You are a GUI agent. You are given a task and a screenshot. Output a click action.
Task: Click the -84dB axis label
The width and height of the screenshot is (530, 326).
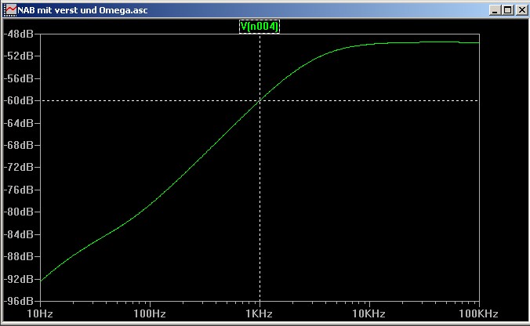[19, 234]
